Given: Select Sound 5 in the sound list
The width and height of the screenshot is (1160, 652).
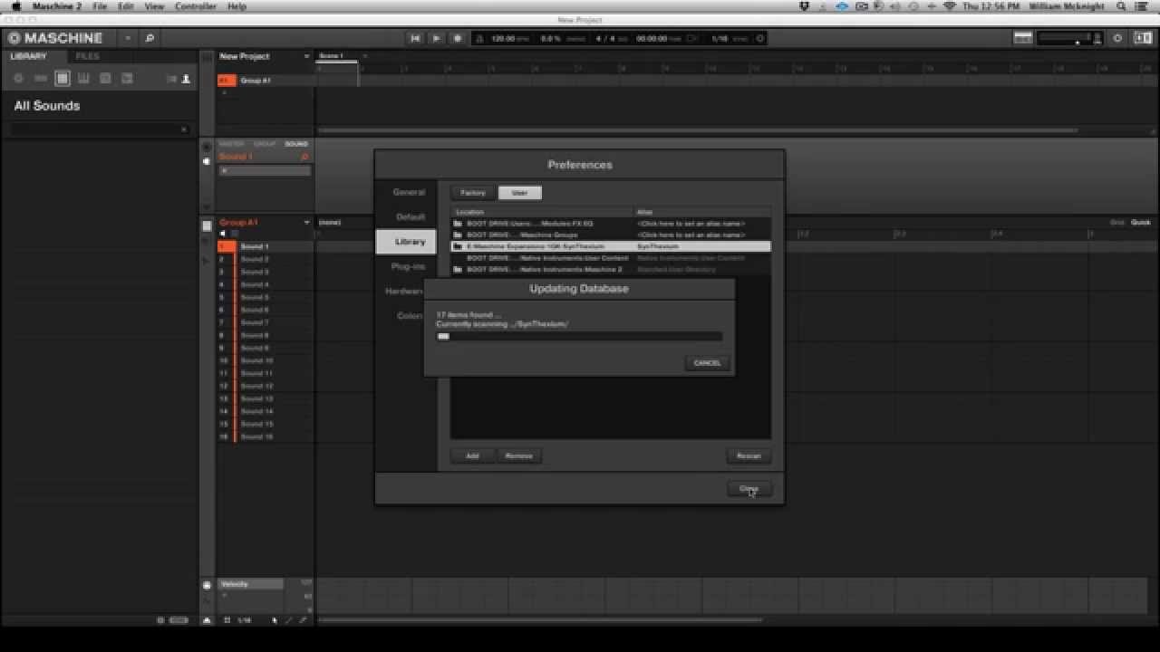Looking at the screenshot, I should (x=266, y=297).
